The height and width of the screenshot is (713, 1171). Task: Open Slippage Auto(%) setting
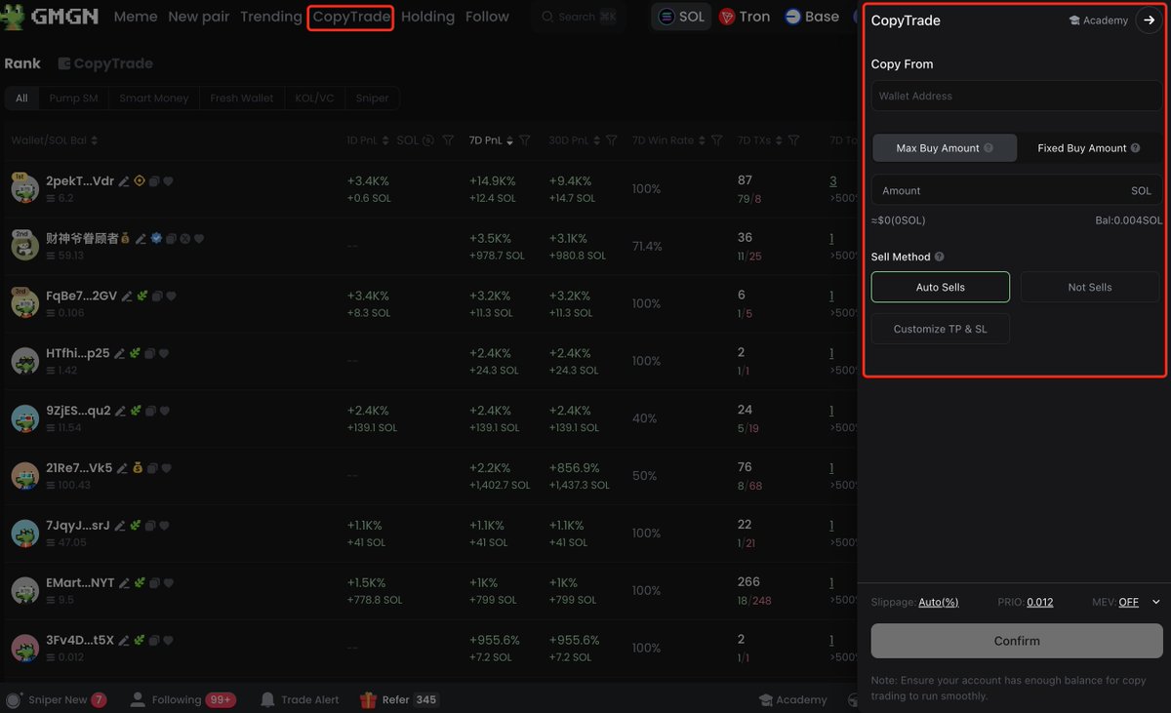pos(938,602)
